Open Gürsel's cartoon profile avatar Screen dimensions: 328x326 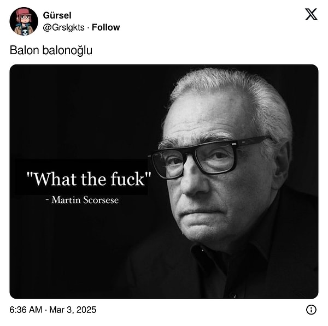(24, 21)
